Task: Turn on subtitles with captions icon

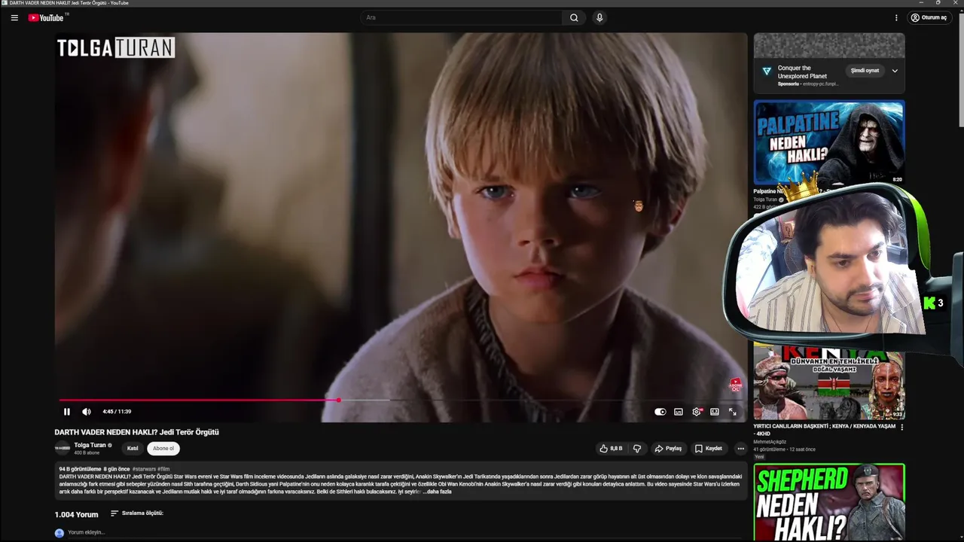Action: 679,412
